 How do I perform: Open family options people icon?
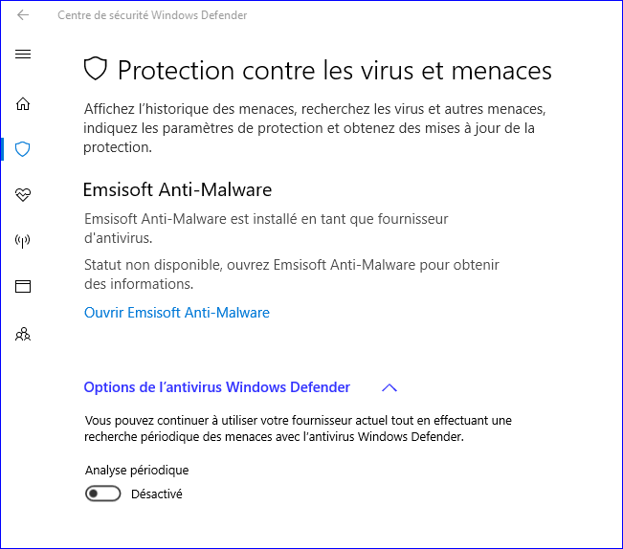click(x=23, y=334)
